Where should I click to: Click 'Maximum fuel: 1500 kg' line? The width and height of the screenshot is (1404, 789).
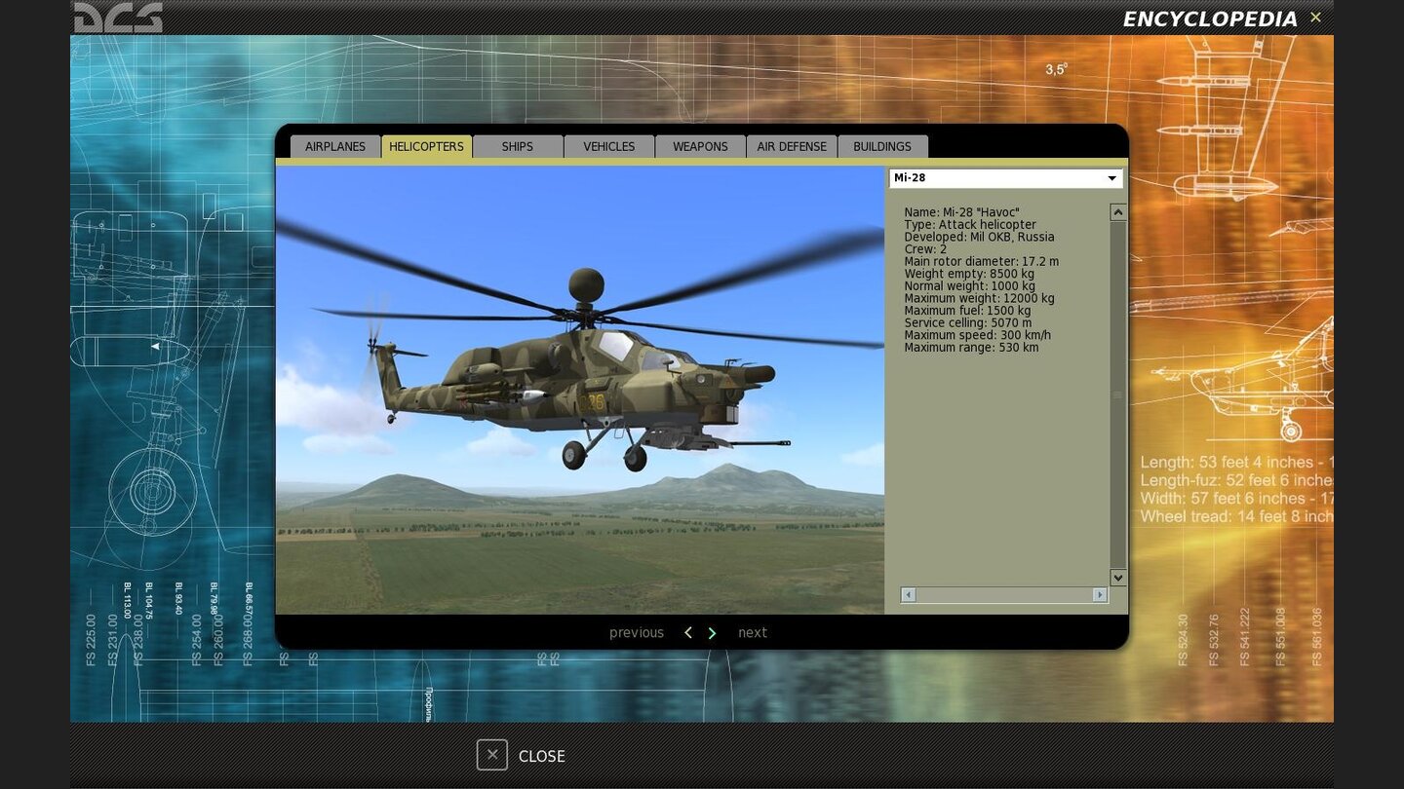click(967, 311)
